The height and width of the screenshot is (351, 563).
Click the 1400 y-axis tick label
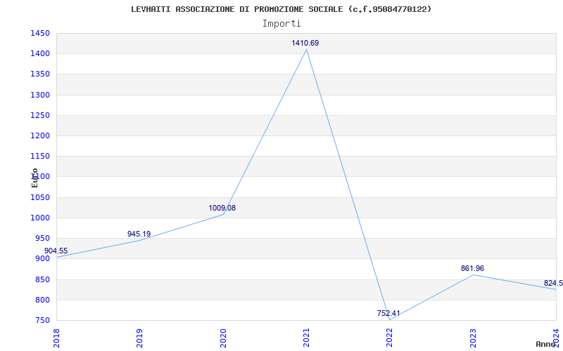tap(40, 54)
